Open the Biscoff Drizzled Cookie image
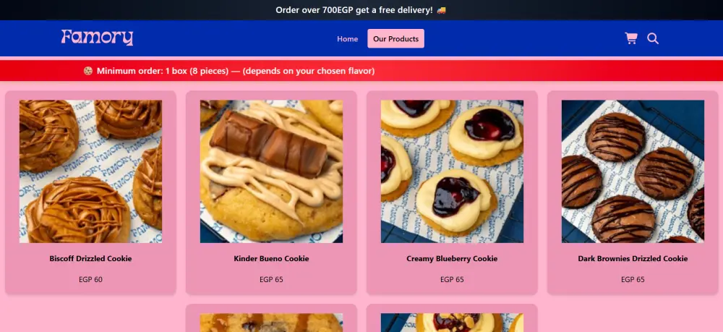Screen dimensions: 723x332 [90, 171]
